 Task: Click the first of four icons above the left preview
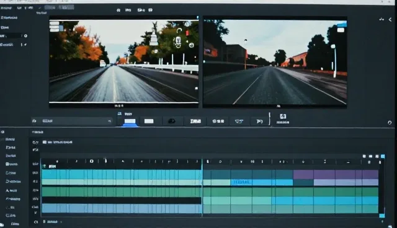(x=118, y=10)
